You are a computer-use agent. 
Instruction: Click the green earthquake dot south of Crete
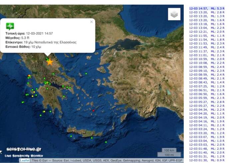[x=106, y=142]
